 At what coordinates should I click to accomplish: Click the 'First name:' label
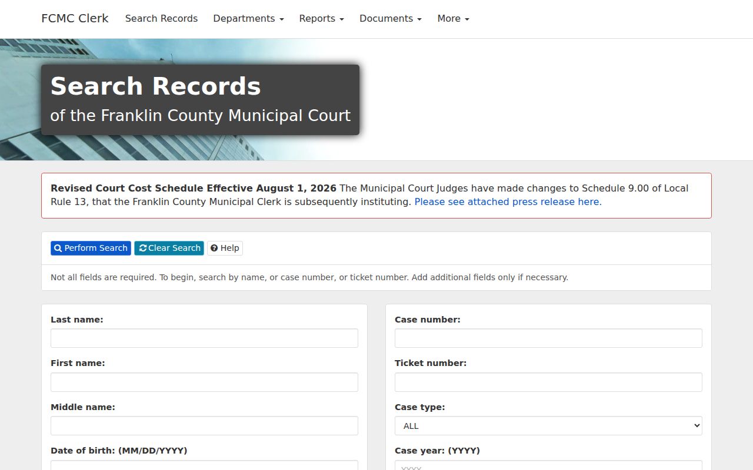click(x=78, y=363)
